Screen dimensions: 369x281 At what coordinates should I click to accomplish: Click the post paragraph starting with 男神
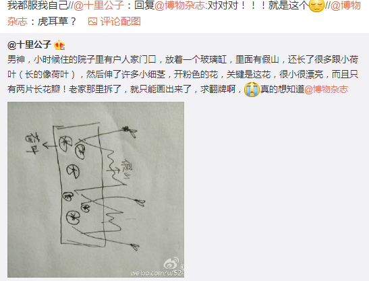pyautogui.click(x=183, y=74)
